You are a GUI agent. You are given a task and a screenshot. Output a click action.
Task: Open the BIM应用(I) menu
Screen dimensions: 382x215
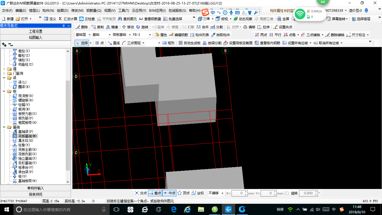(157, 11)
